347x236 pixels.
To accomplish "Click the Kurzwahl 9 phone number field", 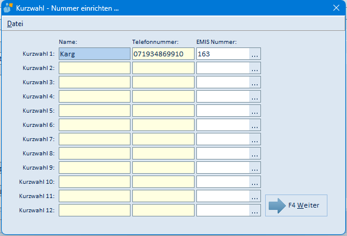I will [163, 167].
